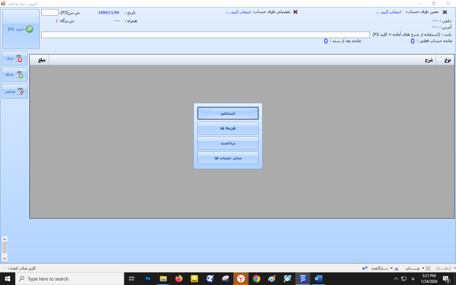Launch Microsoft Word from the taskbar
This screenshot has height=285, width=456.
(318, 279)
